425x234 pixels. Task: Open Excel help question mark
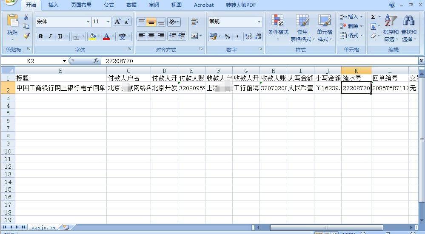392,5
